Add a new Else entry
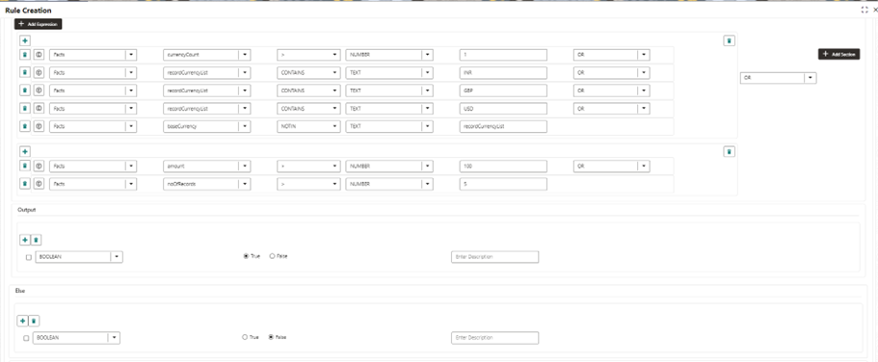This screenshot has width=878, height=362. [x=22, y=322]
